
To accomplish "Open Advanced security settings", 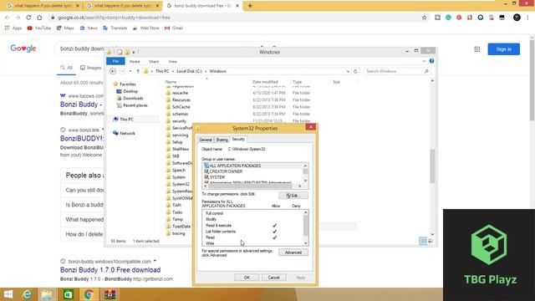I will coord(293,253).
